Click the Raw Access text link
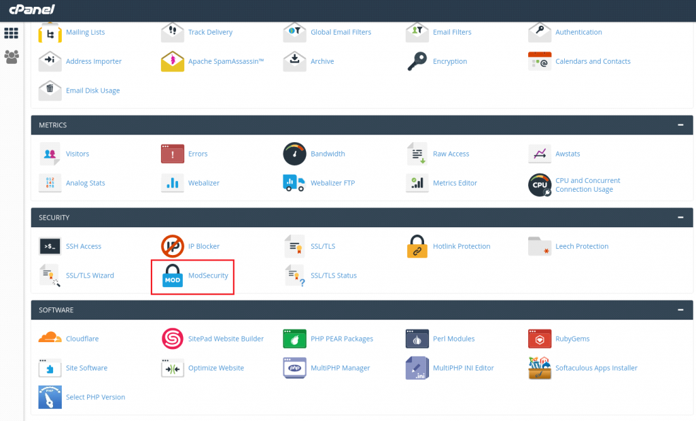The image size is (696, 421). pos(451,154)
